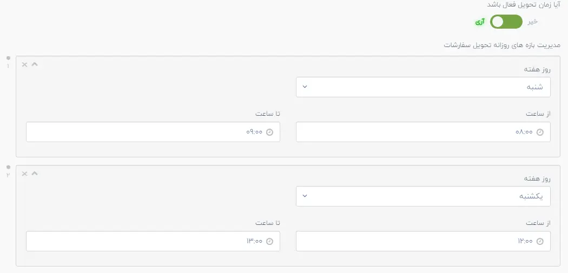This screenshot has height=273, width=568.
Task: Click the clock icon in the ۰۸:۰۰ field
Action: pos(540,132)
